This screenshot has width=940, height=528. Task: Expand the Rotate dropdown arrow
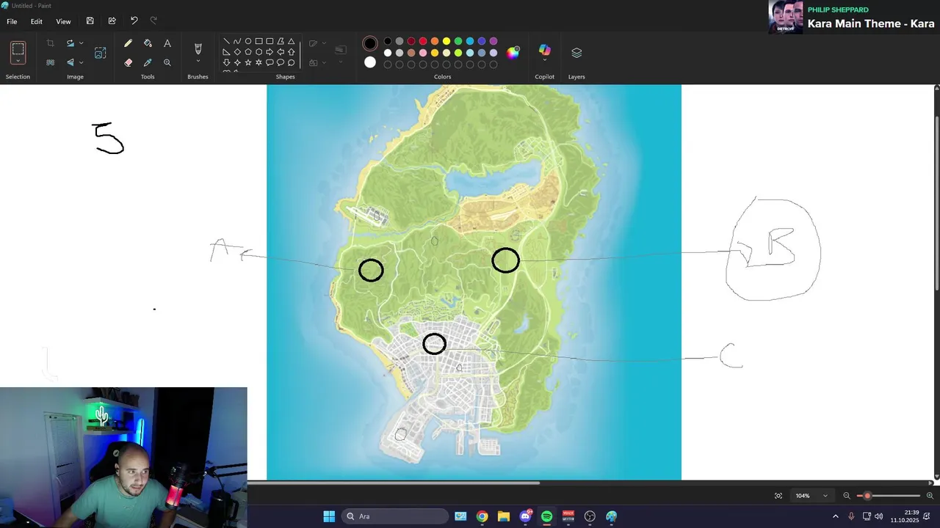tap(81, 44)
